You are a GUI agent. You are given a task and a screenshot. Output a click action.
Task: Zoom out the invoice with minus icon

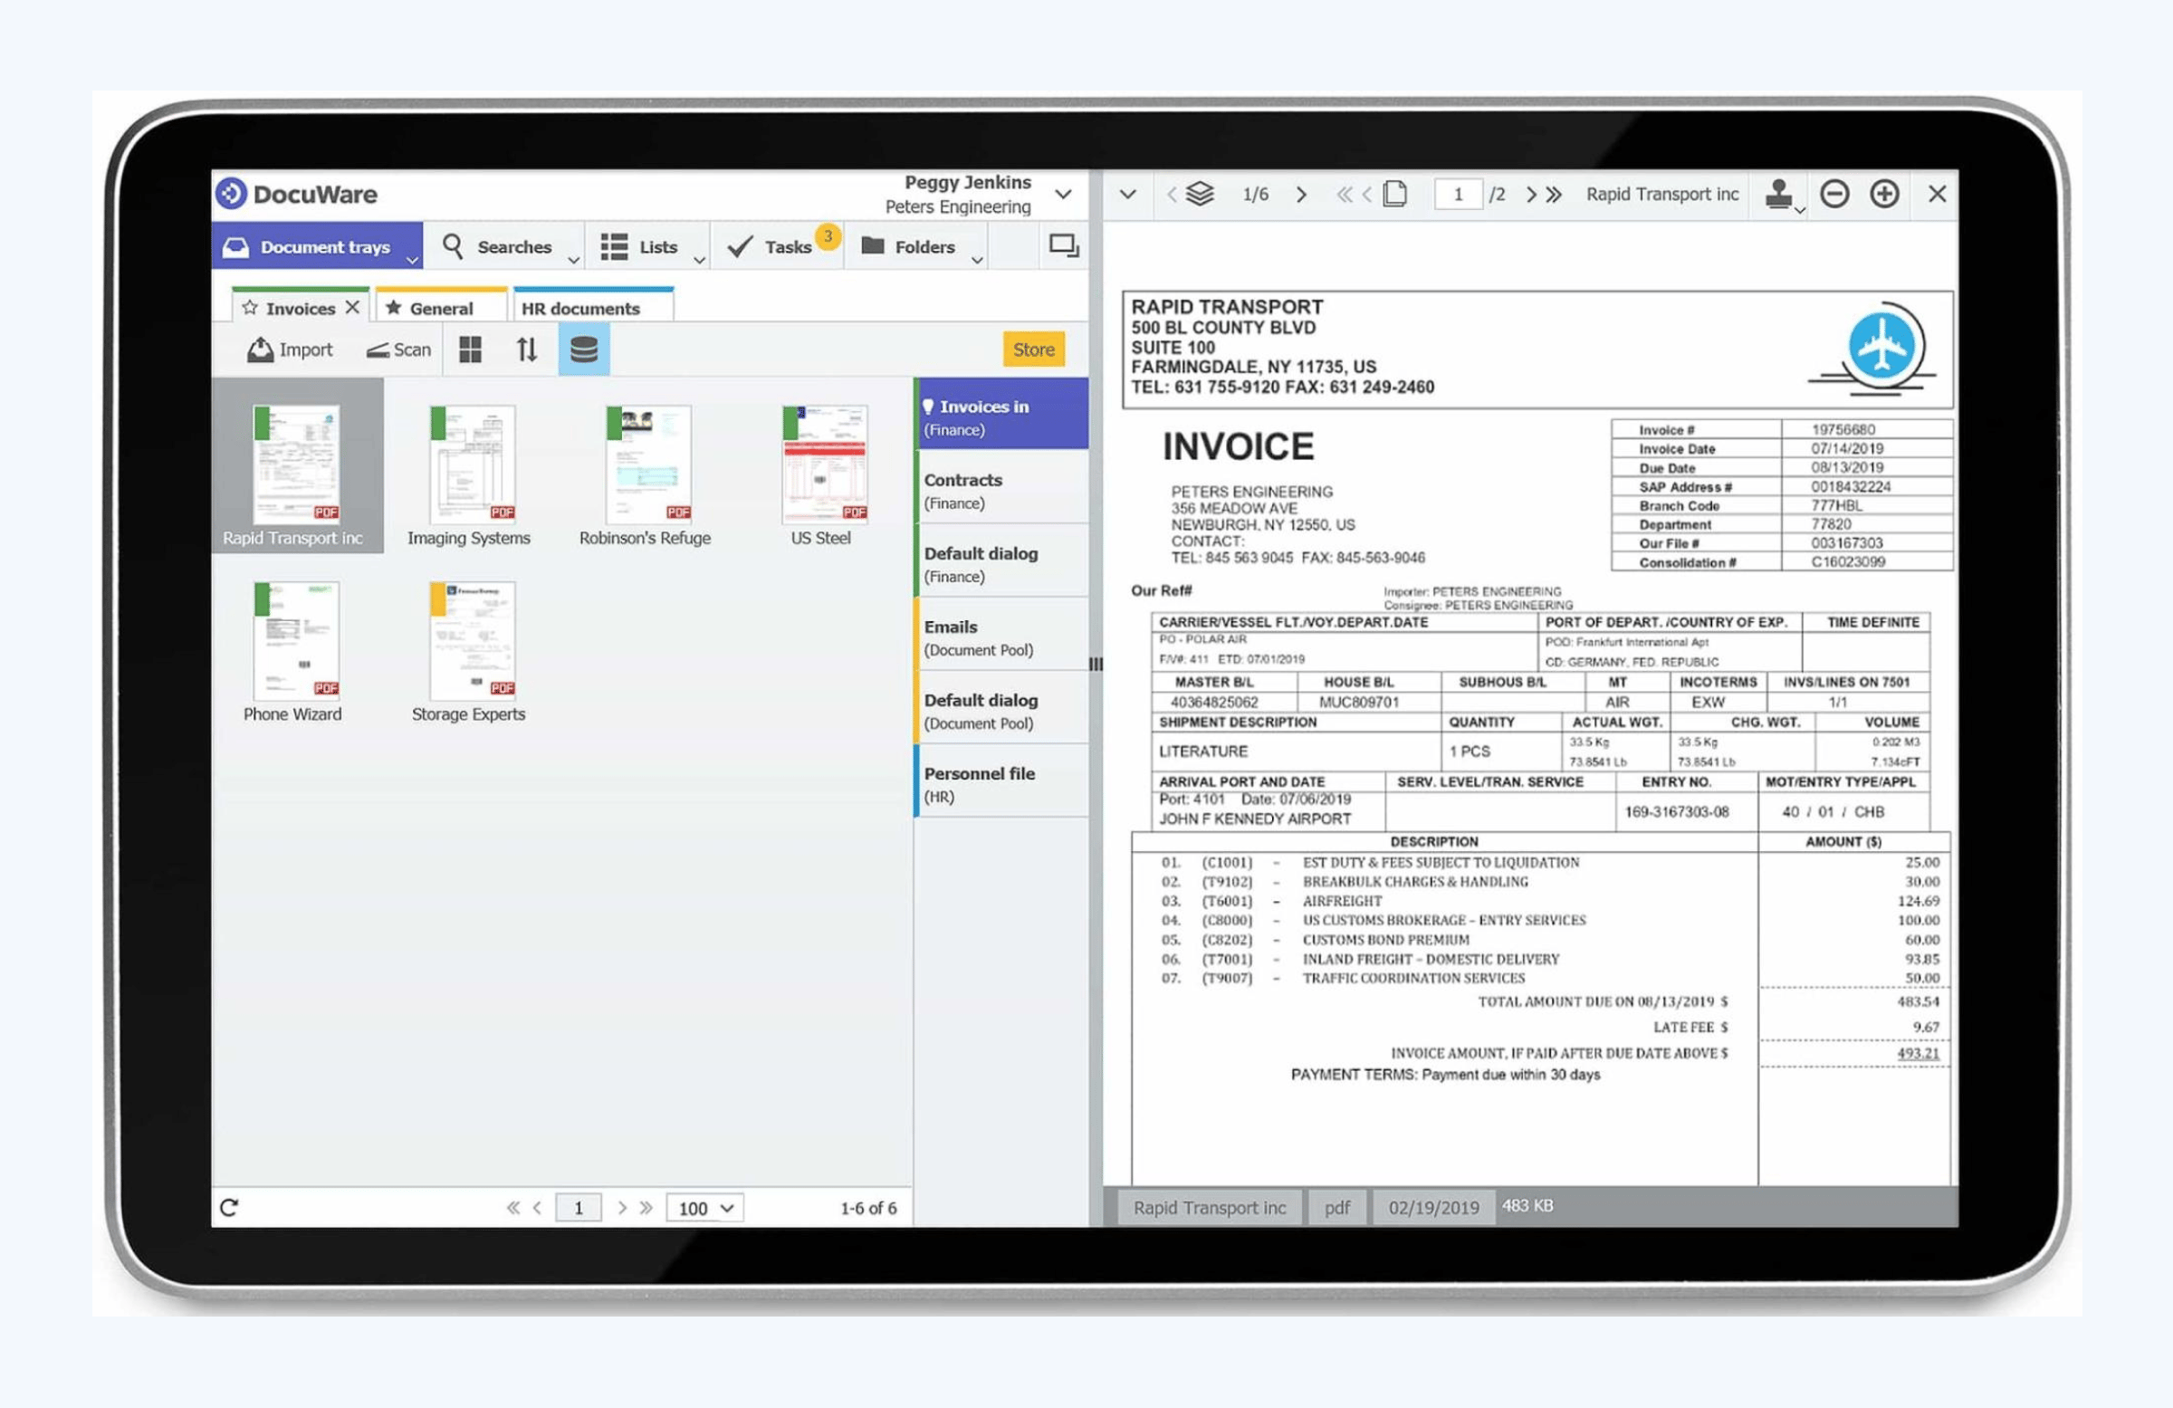[1834, 194]
